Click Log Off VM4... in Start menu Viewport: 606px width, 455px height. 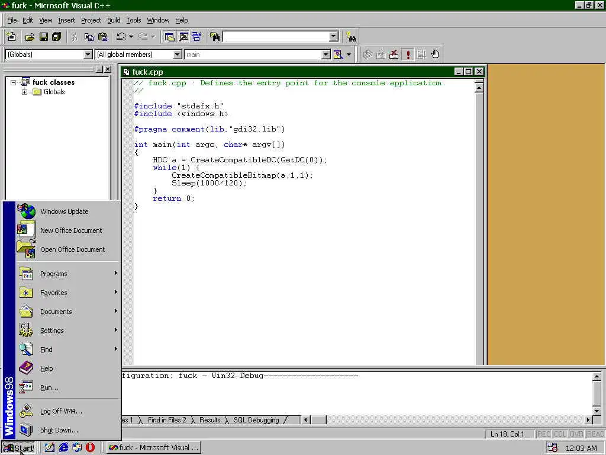click(69, 411)
